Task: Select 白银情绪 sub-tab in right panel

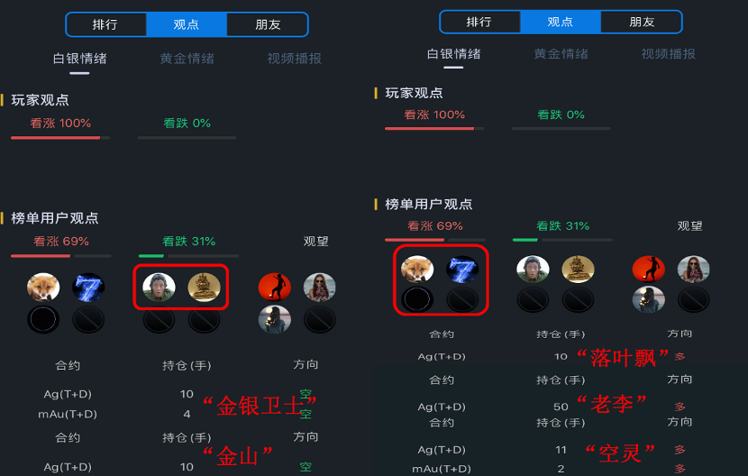Action: [453, 54]
